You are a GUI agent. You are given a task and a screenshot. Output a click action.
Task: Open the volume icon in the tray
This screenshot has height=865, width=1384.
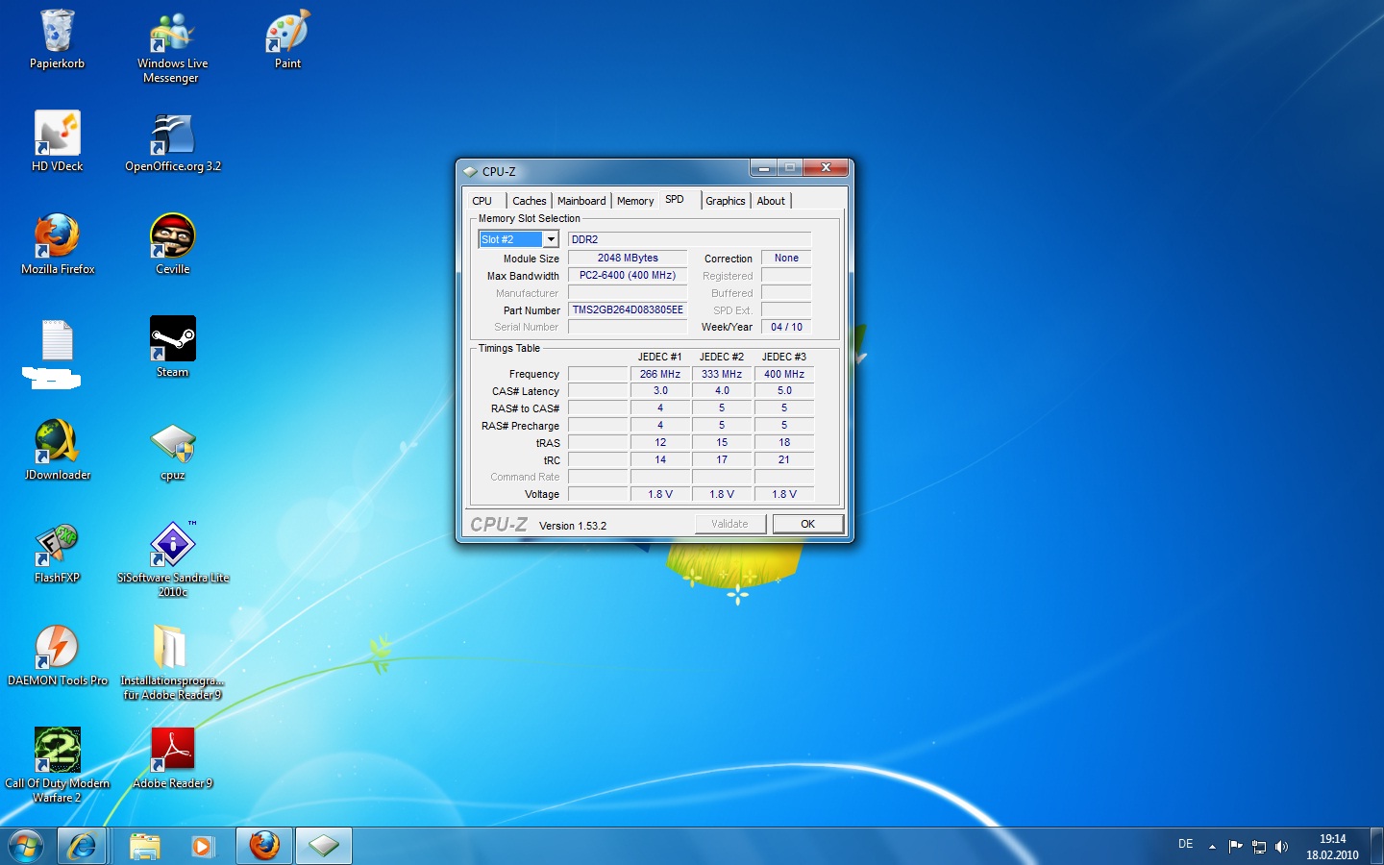click(x=1281, y=847)
